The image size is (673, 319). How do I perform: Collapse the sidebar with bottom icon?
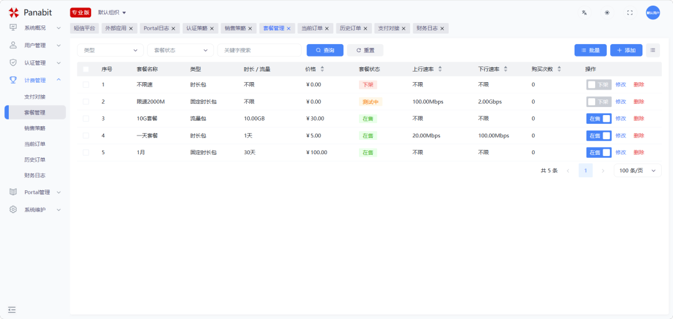[x=12, y=309]
